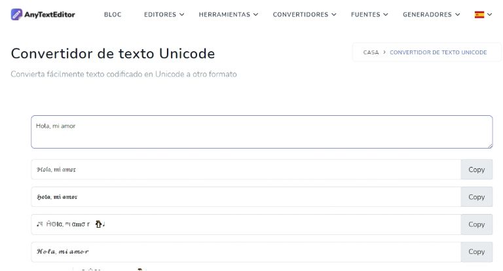
Task: Copy the first Fraktur-style result
Action: pos(476,170)
